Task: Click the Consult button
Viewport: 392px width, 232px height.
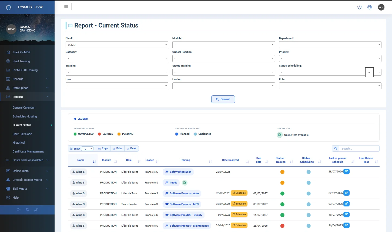Action: pos(223,99)
